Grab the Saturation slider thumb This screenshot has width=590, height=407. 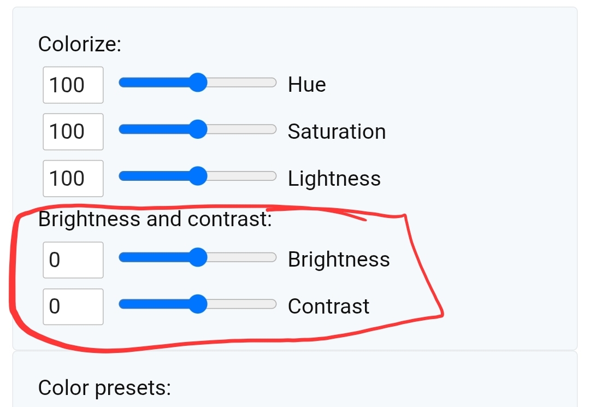click(198, 129)
